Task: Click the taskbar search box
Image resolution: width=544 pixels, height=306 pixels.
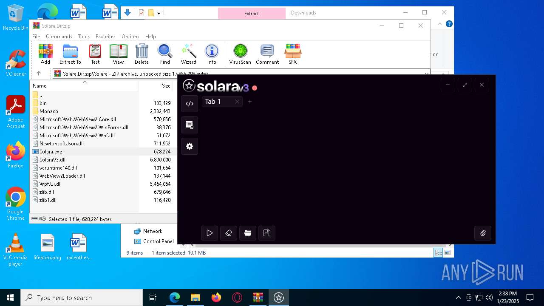Action: (82, 297)
